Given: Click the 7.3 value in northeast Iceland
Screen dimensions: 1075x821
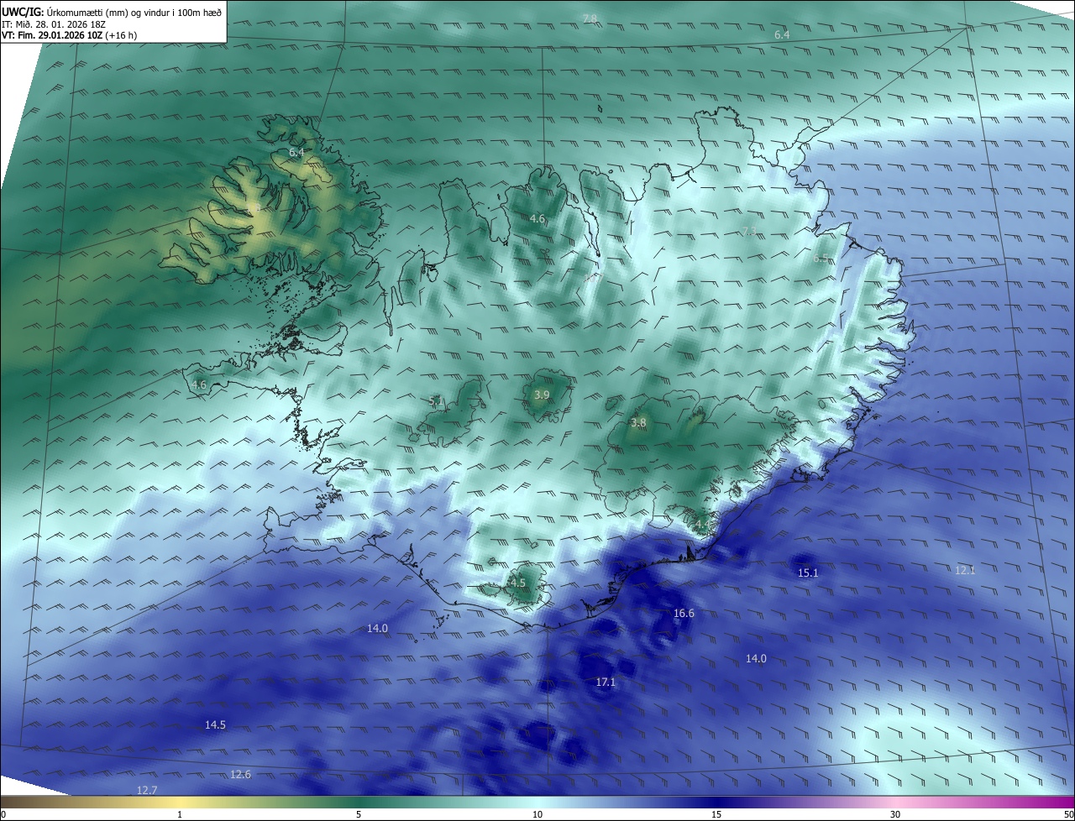Looking at the screenshot, I should click(749, 231).
